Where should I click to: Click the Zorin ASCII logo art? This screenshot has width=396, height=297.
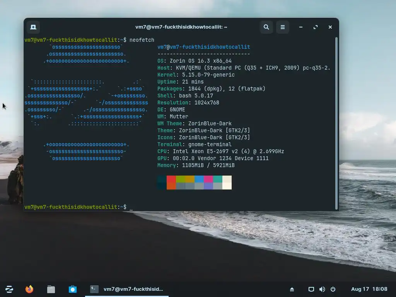[86, 102]
